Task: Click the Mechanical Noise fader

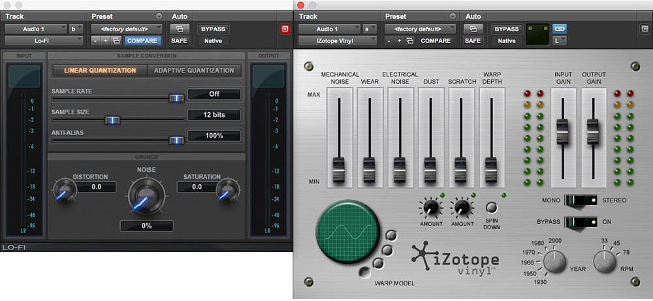Action: click(x=339, y=170)
